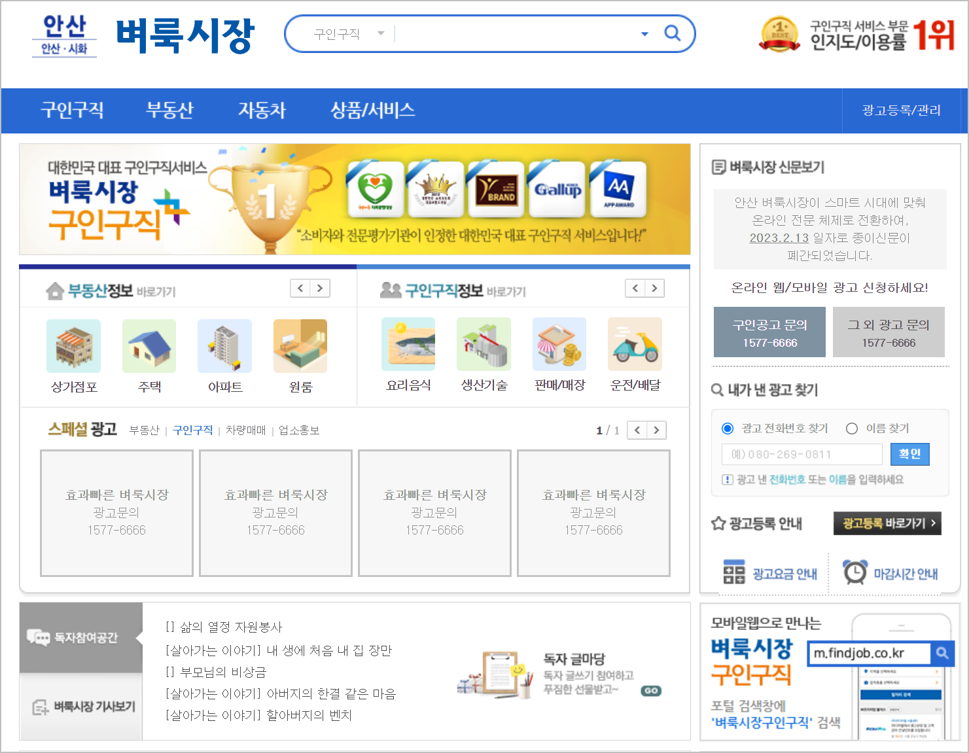The image size is (969, 753).
Task: Open the 독자참여공간 side tab
Action: pos(81,637)
